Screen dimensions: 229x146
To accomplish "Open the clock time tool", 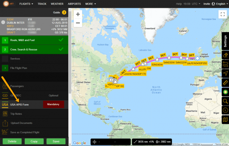I will [x=225, y=110].
